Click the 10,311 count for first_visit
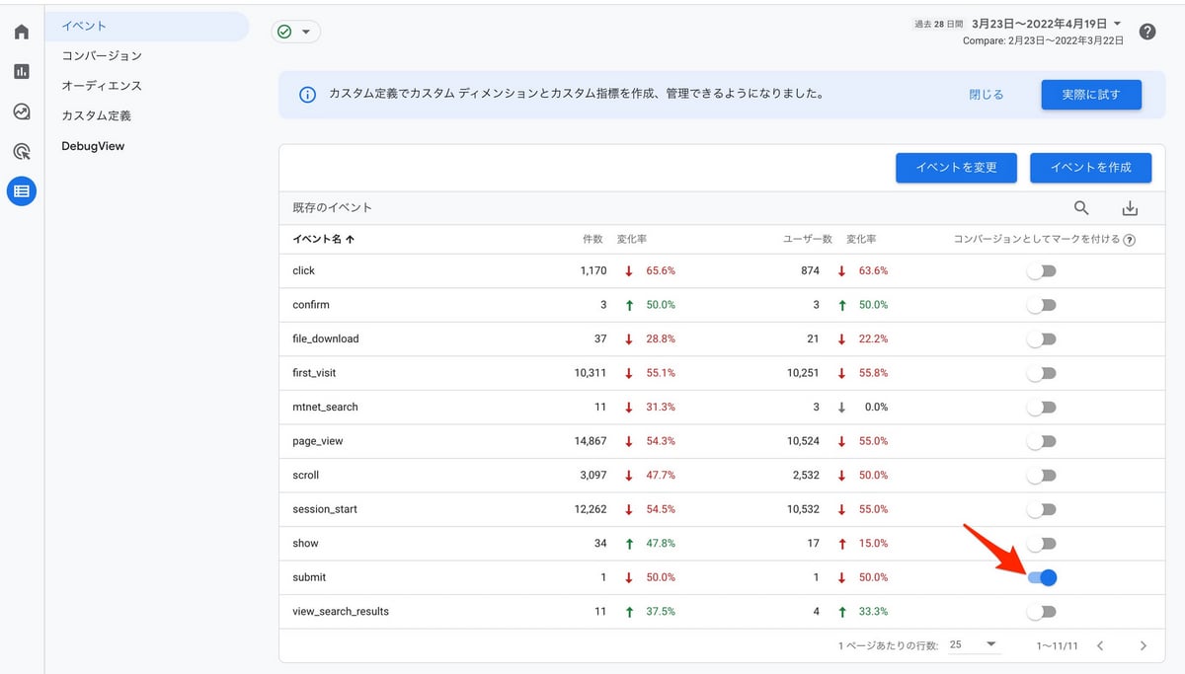The height and width of the screenshot is (674, 1185). (590, 373)
